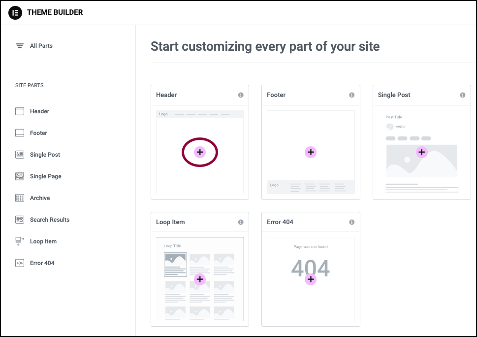
Task: Open Header in Site Parts list
Action: point(32,111)
